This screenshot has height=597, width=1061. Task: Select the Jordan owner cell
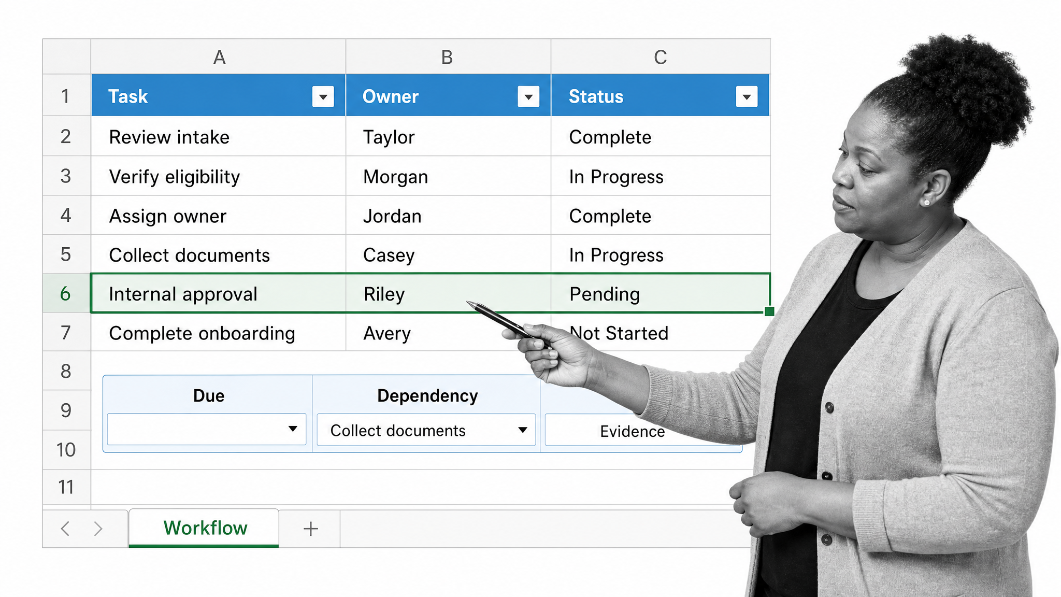click(448, 215)
